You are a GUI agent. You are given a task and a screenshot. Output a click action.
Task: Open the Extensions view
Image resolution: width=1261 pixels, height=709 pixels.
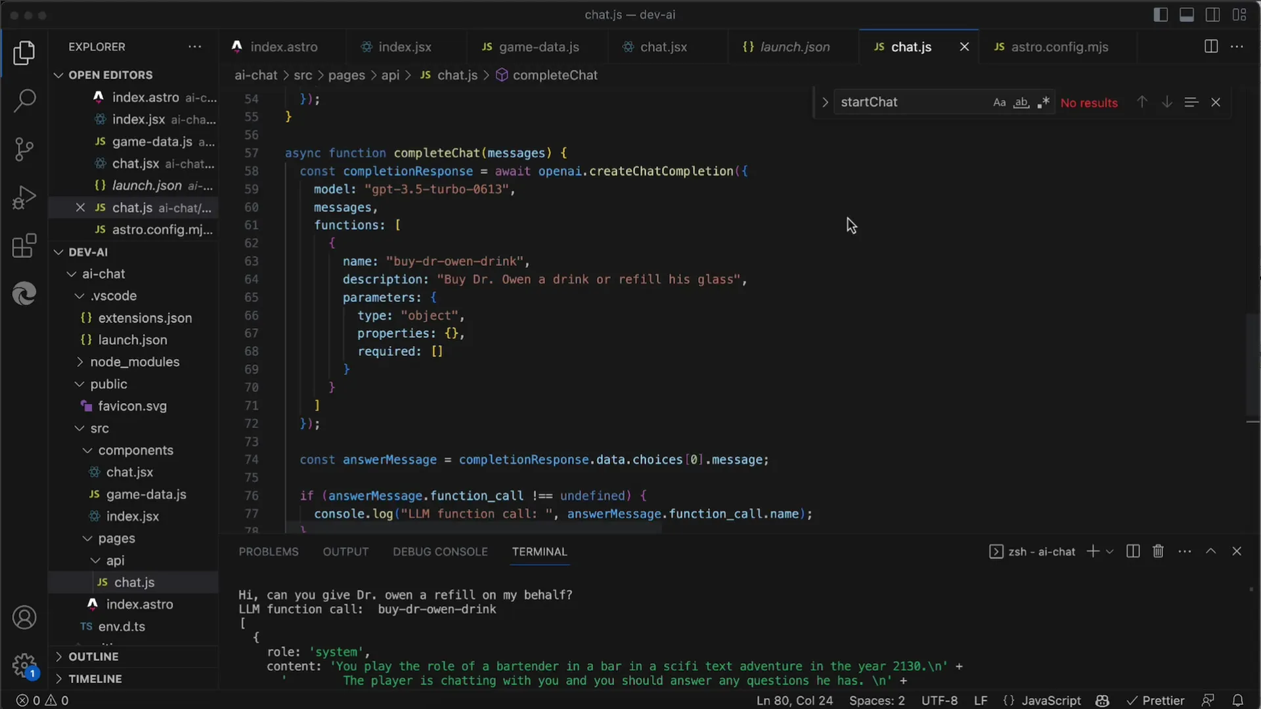[24, 246]
